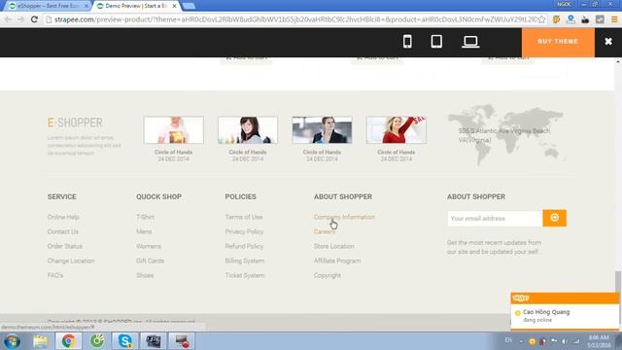Open the Gift Cards link
Screen dimensions: 622x350
tap(150, 261)
